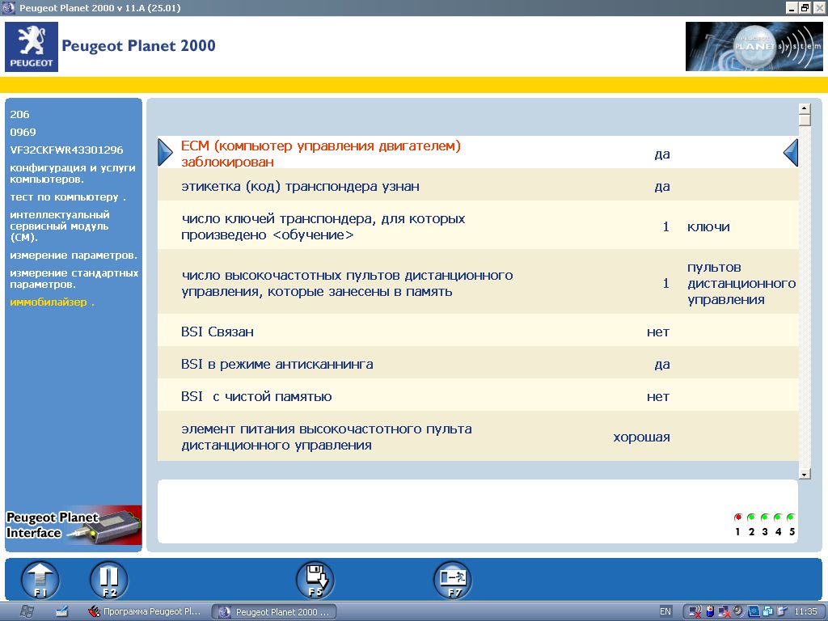Click unit label 'ключи'
Viewport: 828px width, 621px height.
point(708,227)
